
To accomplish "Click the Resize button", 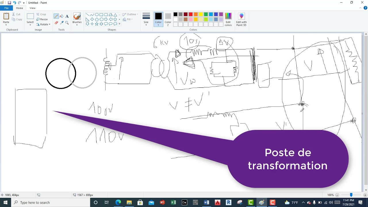I will (x=42, y=19).
